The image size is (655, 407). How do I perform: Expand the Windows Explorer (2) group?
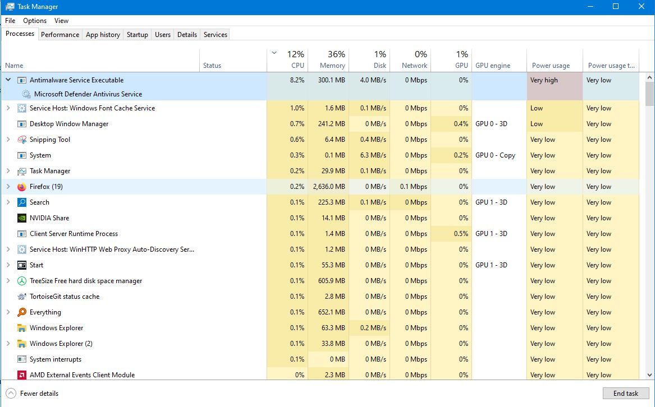click(8, 344)
